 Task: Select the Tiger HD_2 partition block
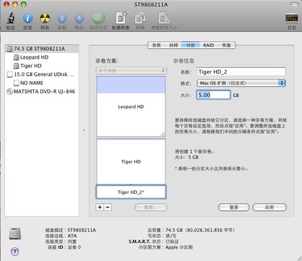coord(131,192)
